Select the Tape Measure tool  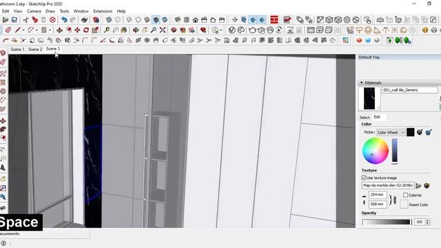click(x=107, y=30)
